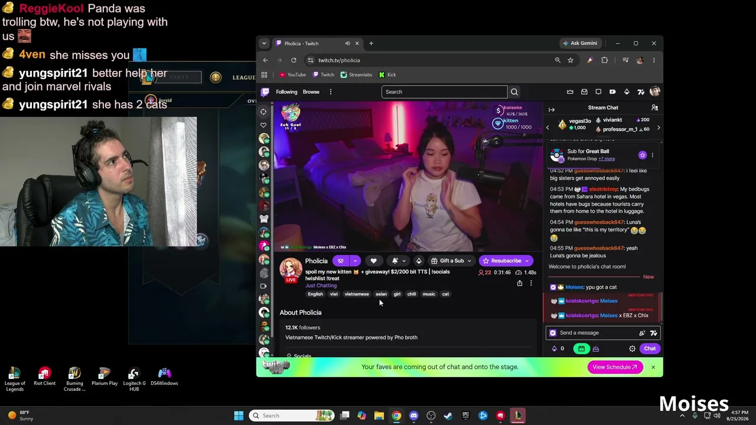Click the Twitch search input field
Screen dimensions: 756x425
(x=444, y=91)
